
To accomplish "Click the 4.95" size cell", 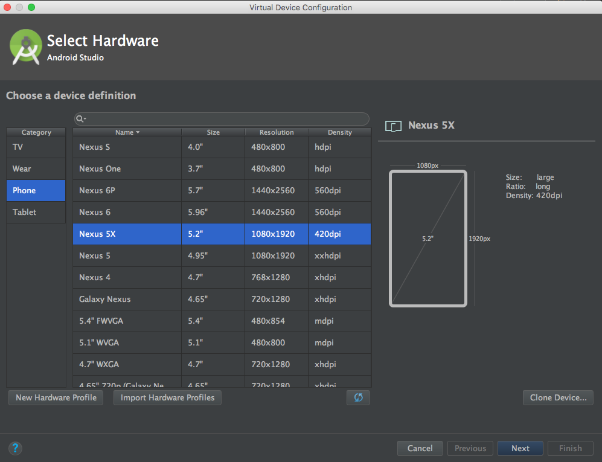I will pyautogui.click(x=213, y=256).
